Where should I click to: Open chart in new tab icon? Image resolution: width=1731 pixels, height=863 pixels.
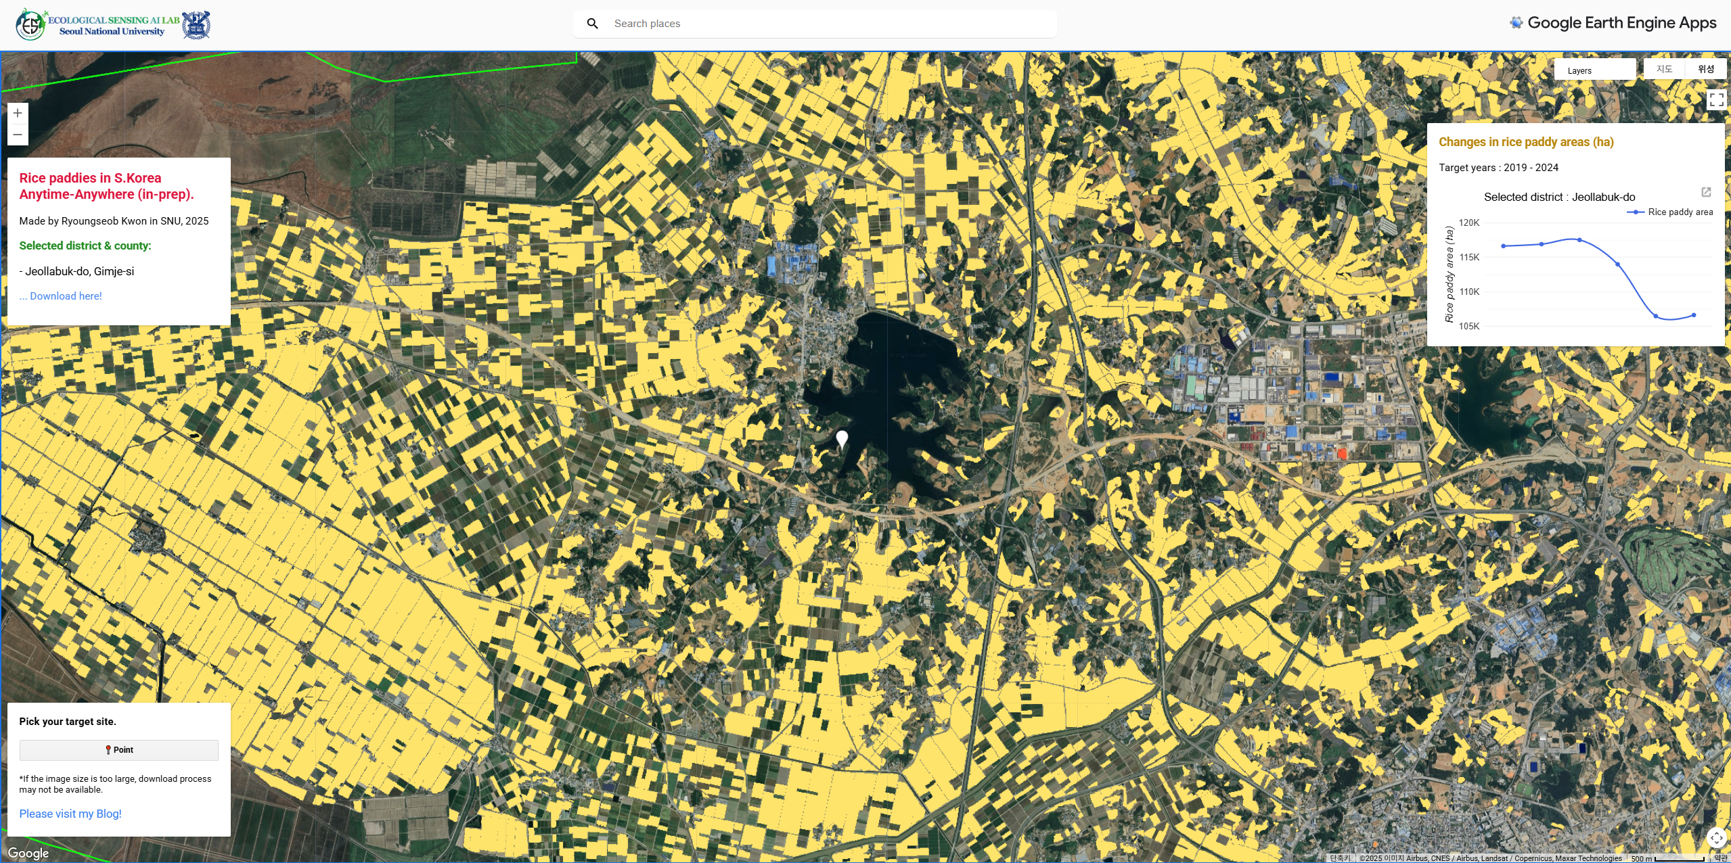(1706, 192)
